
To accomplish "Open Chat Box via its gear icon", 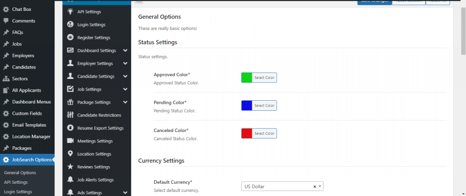I will 5,9.
